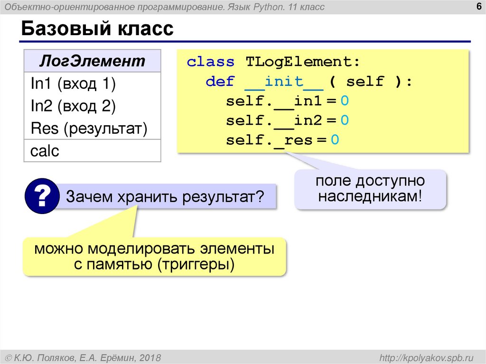Click the "self._res = 0" code line
The height and width of the screenshot is (364, 486).
(282, 140)
